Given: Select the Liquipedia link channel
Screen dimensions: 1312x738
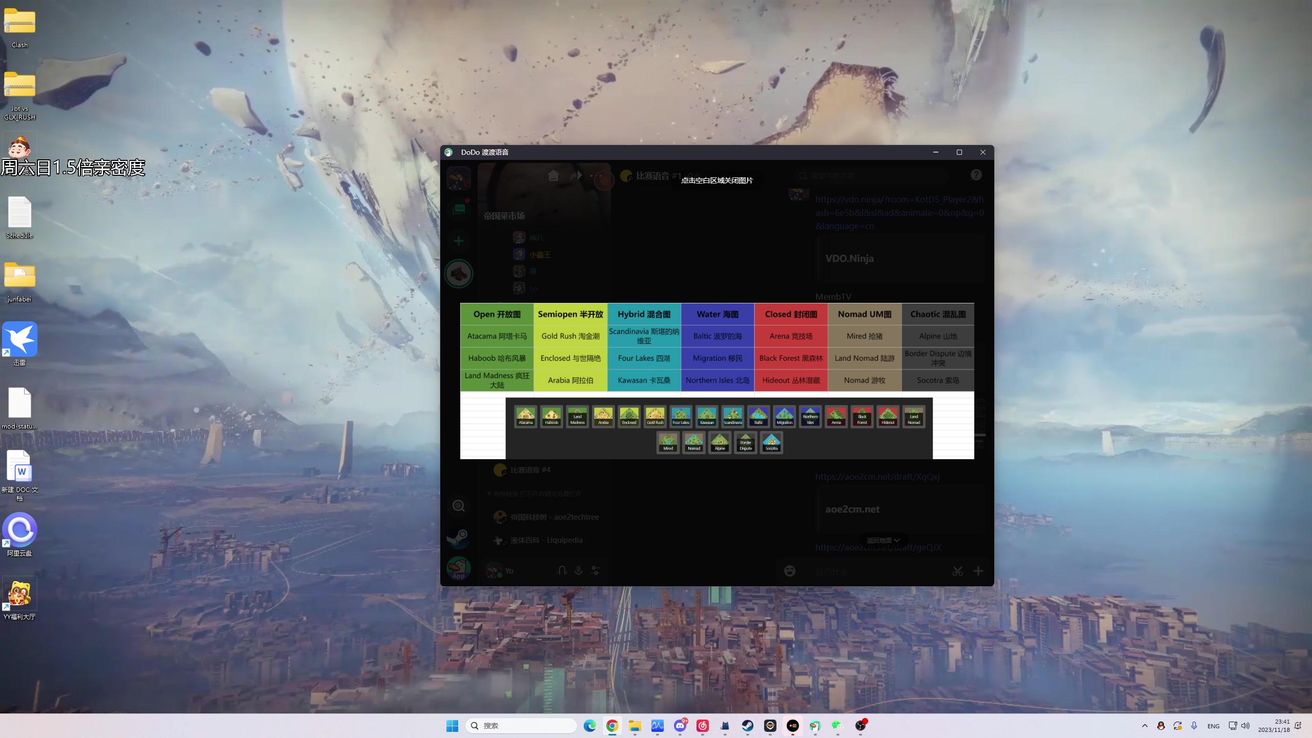Looking at the screenshot, I should [x=546, y=540].
